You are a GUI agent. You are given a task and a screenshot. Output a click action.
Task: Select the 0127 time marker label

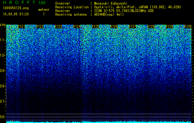[132, 26]
